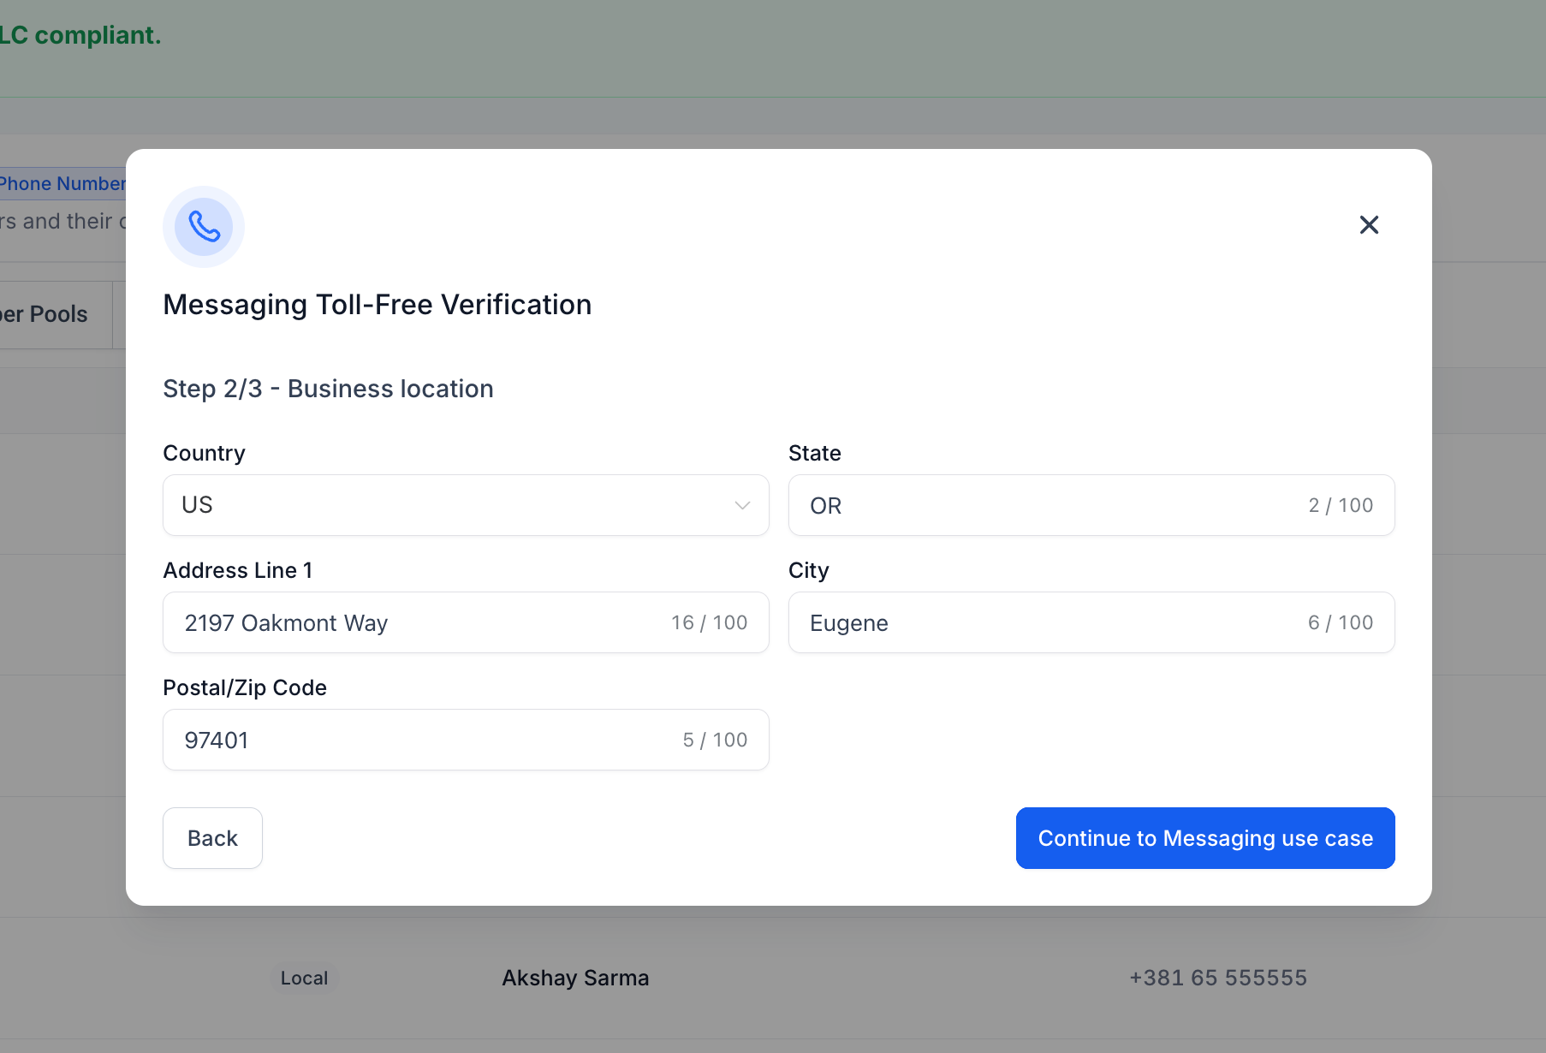
Task: Expand Country list via chevron arrow
Action: (x=742, y=505)
